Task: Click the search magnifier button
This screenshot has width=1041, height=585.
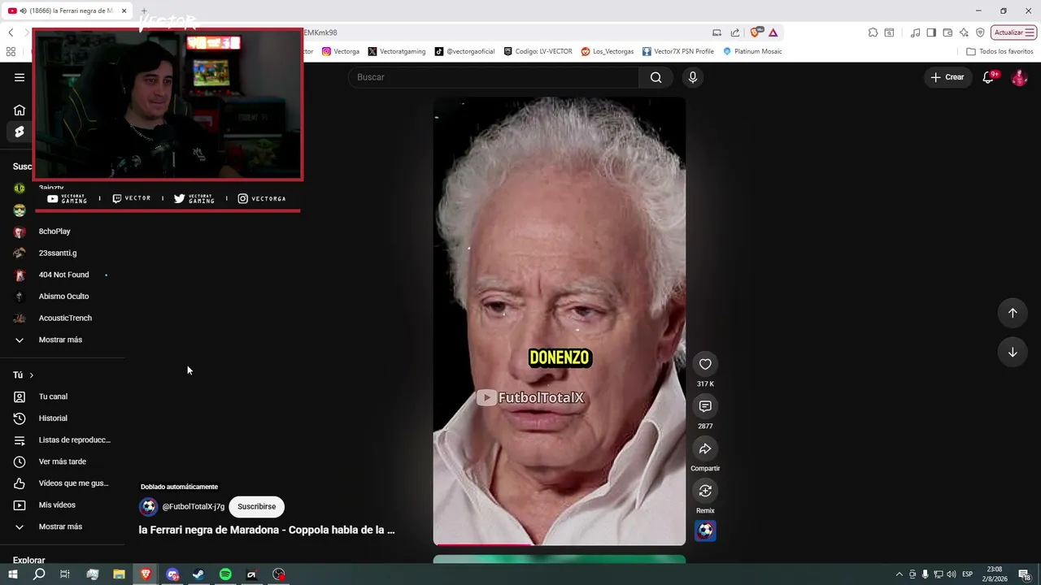Action: click(656, 77)
